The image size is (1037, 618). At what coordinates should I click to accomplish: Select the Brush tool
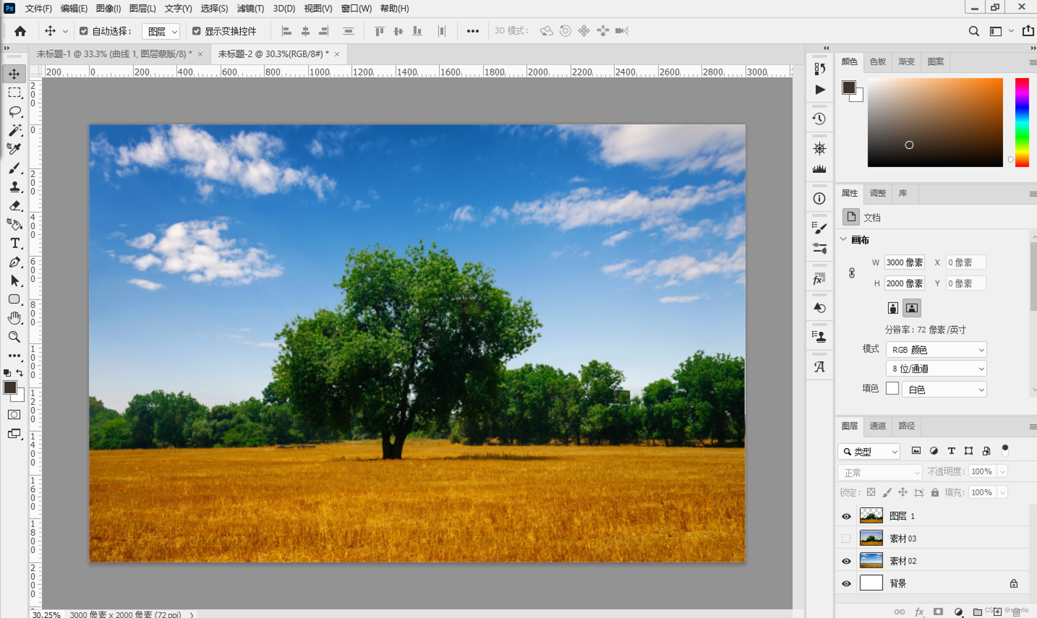14,168
